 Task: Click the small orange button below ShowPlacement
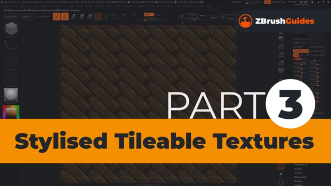click(296, 55)
